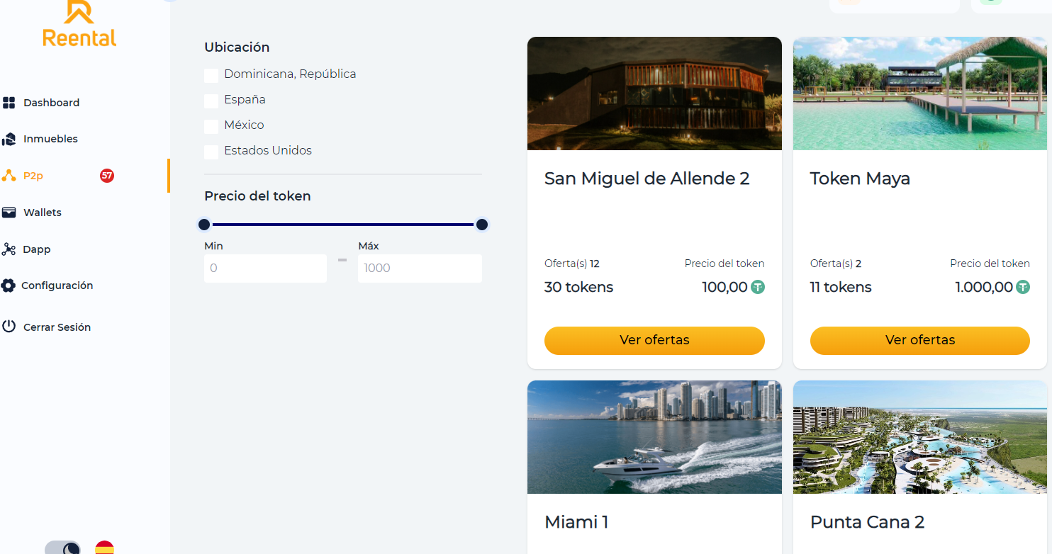
Task: Click the Inmuebles building icon
Action: [x=9, y=139]
